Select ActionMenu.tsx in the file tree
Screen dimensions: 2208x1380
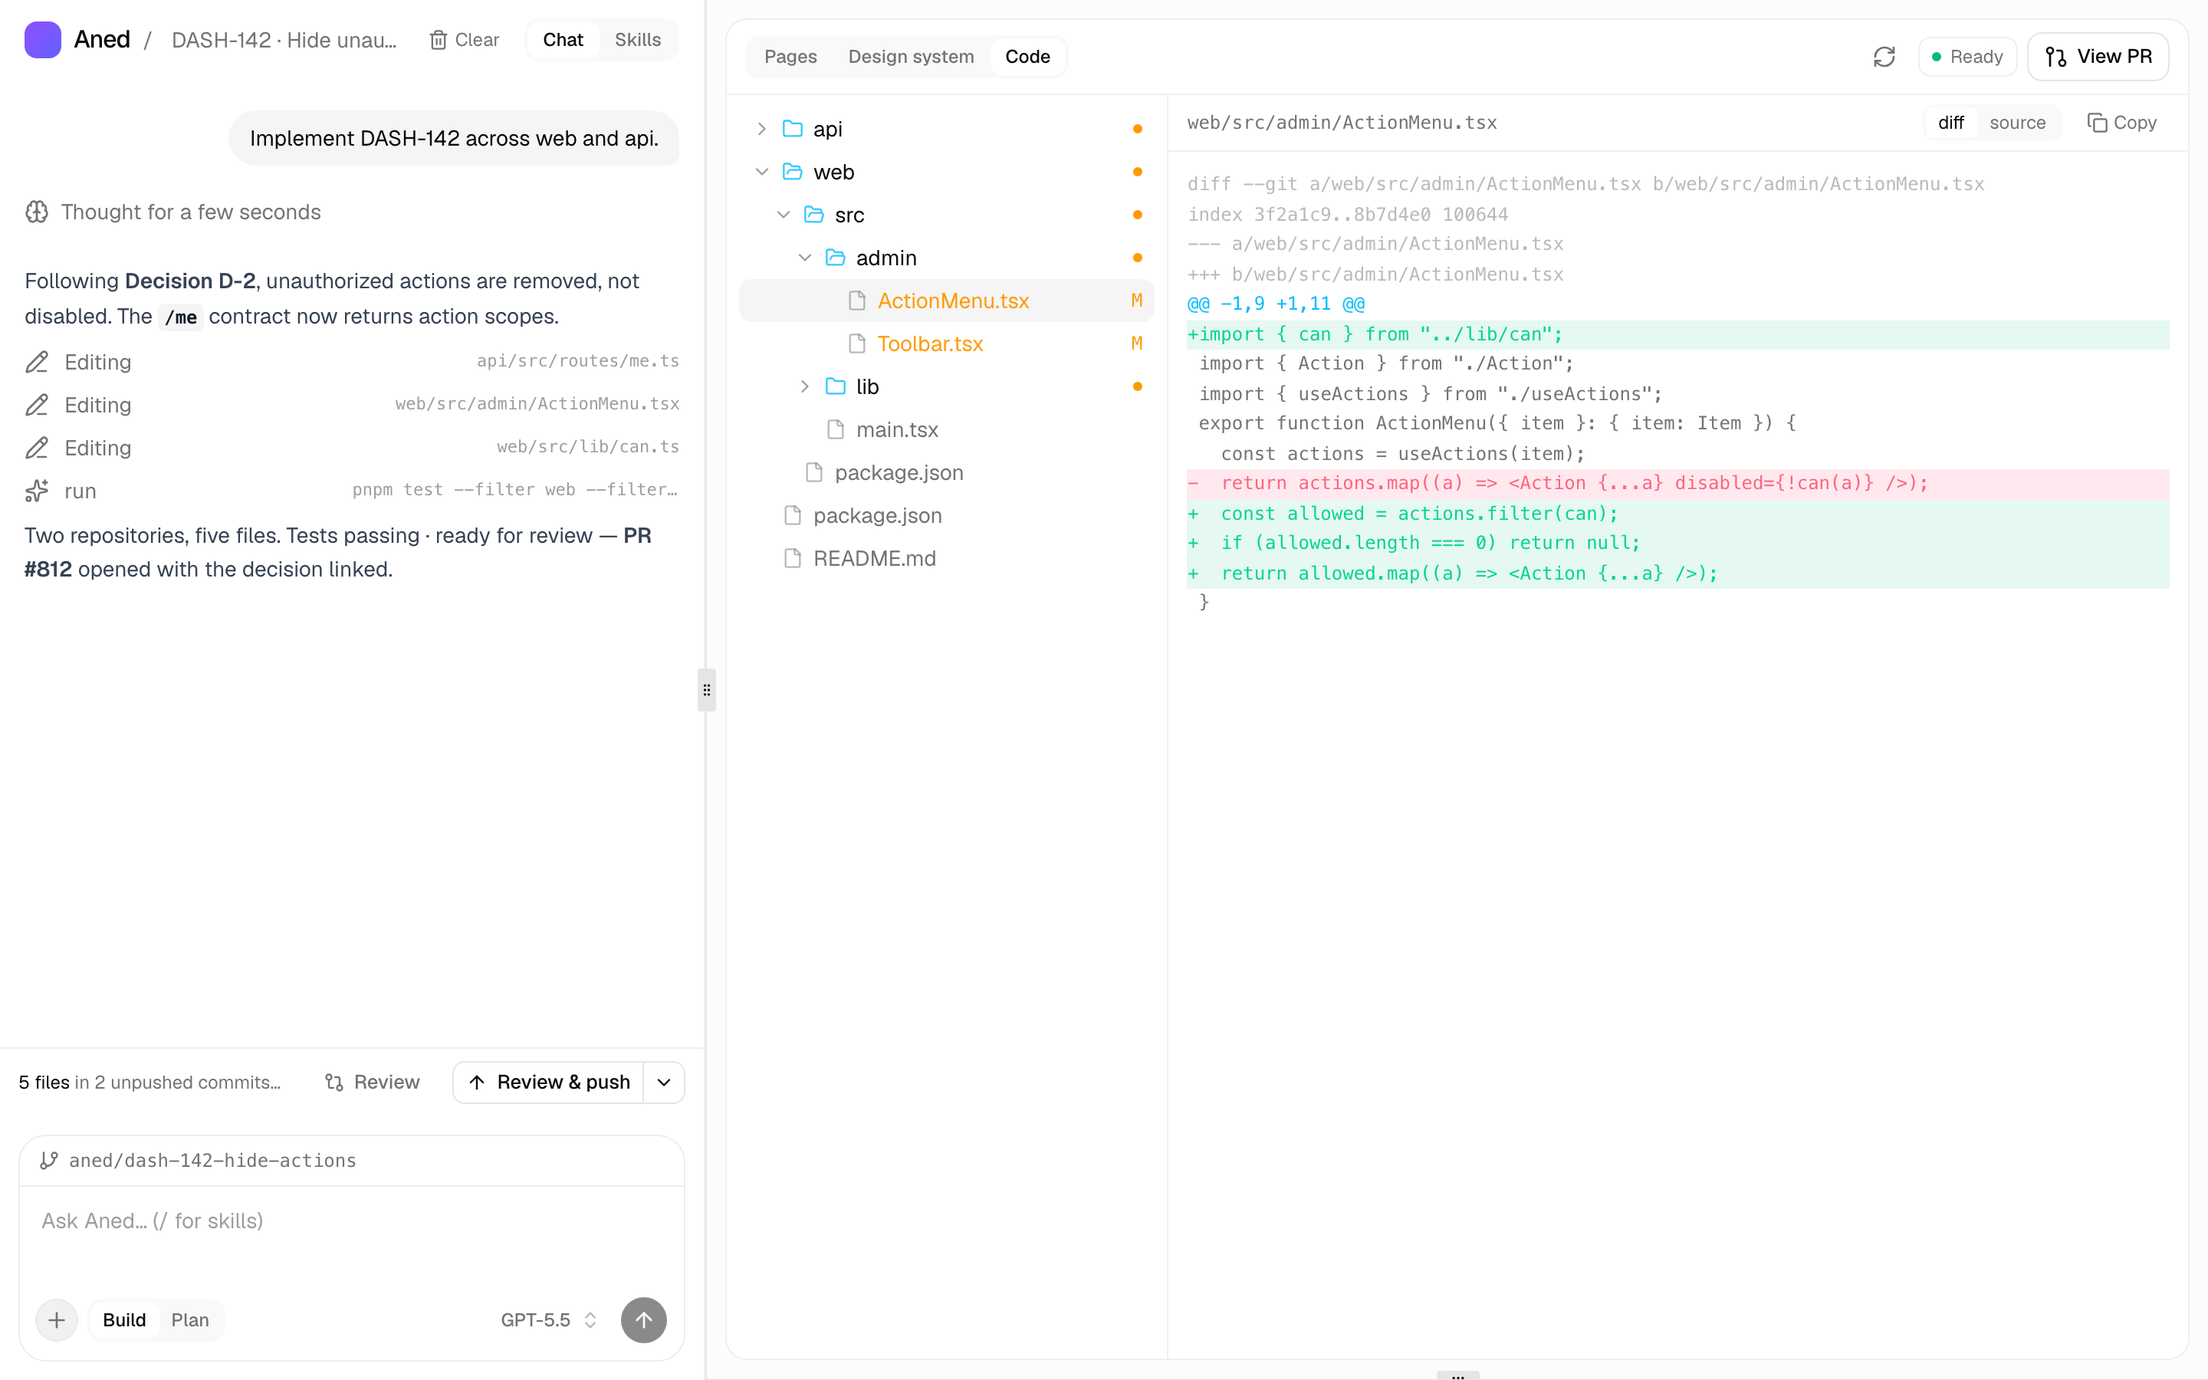(946, 301)
